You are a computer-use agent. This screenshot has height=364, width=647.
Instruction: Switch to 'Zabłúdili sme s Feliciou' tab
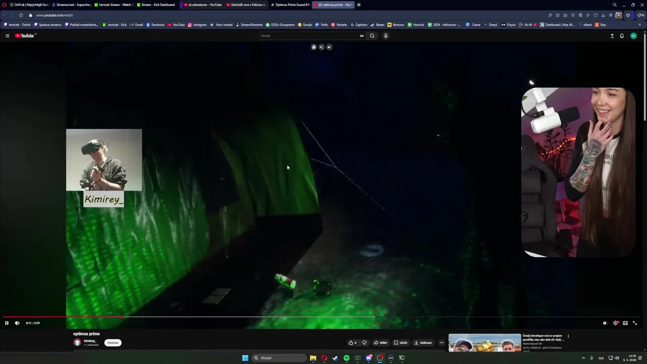(x=246, y=5)
